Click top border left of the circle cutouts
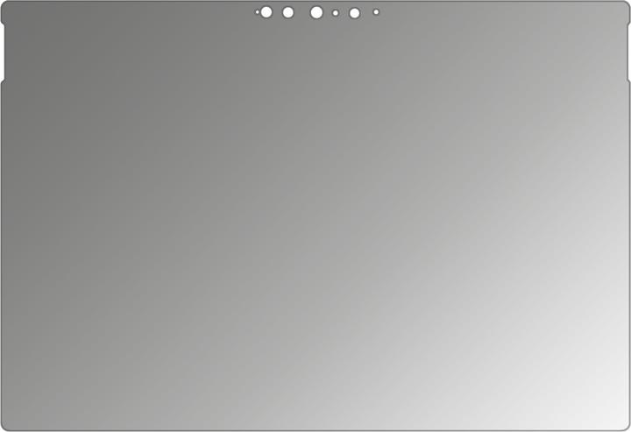This screenshot has height=432, width=631. coord(131,2)
